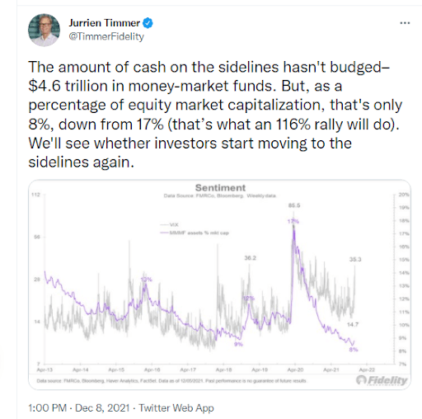Click the purple 8% end label

pos(354,350)
